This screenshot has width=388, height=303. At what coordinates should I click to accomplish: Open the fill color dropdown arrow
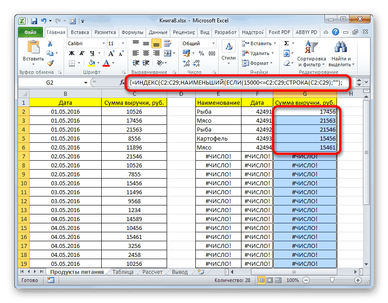[x=97, y=63]
